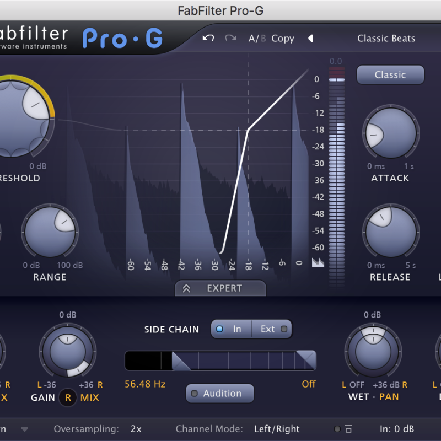Click the SIDE CHAIN label
441x441 pixels.
pos(171,329)
